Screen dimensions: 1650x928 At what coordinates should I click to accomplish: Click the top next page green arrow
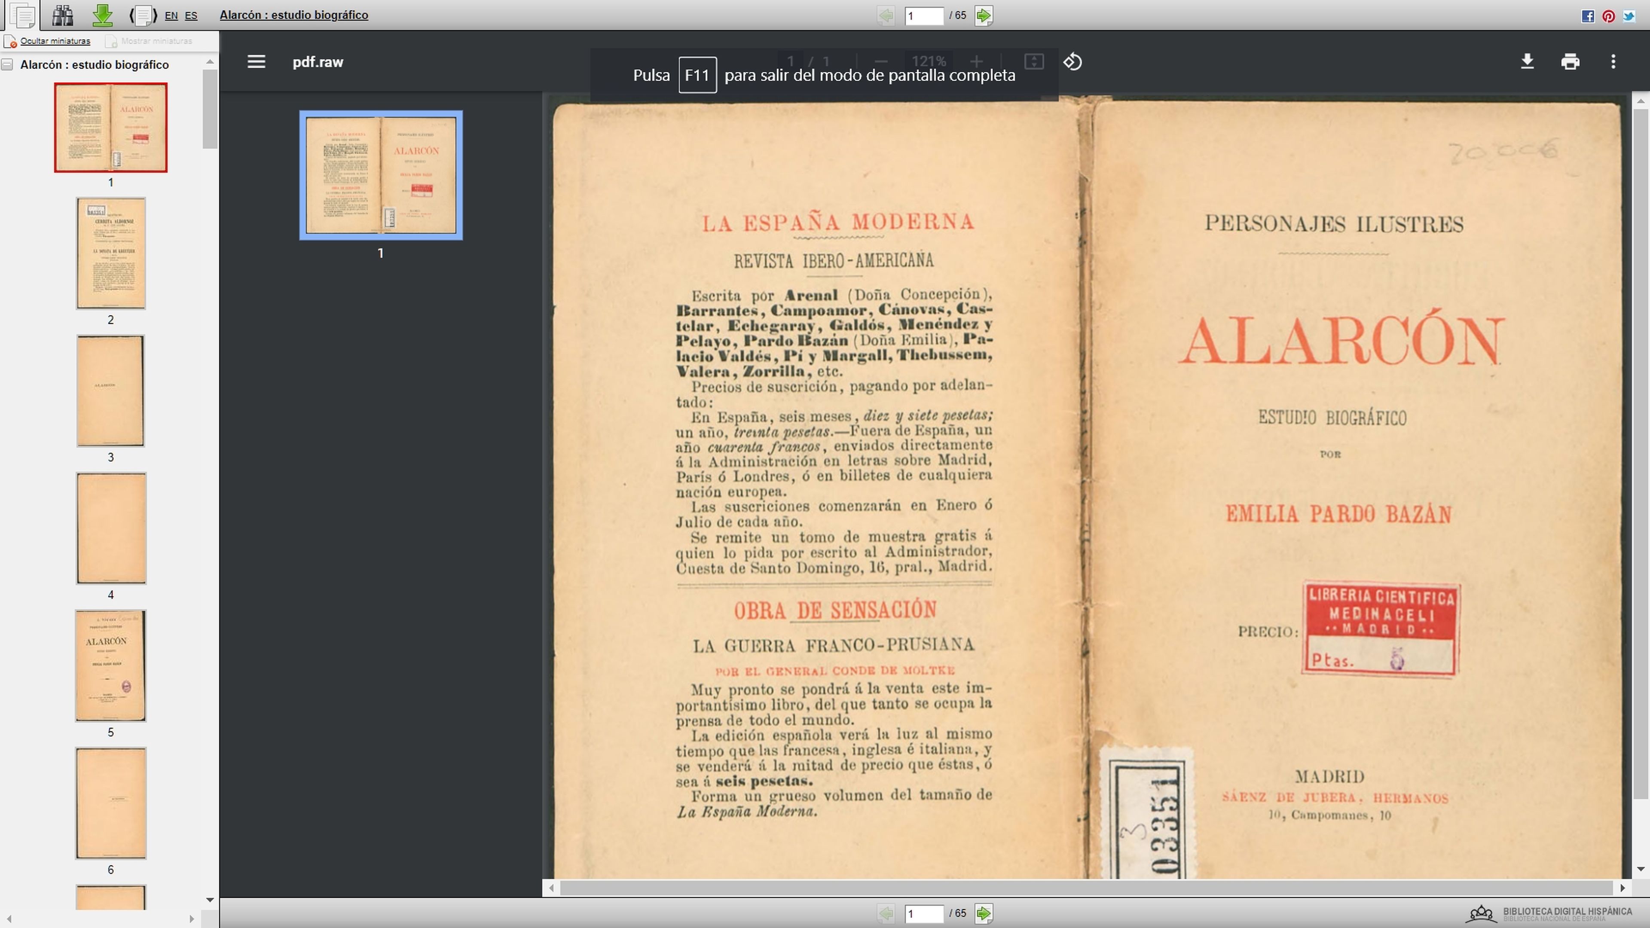983,15
